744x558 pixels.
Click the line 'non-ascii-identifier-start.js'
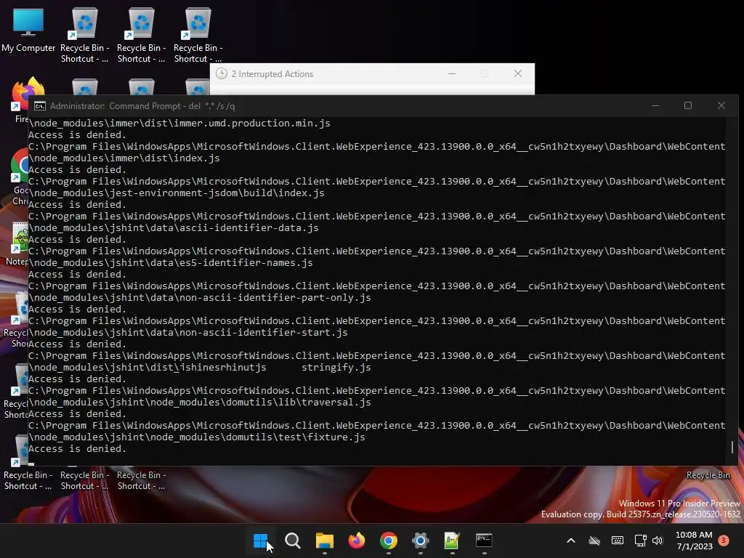point(188,333)
